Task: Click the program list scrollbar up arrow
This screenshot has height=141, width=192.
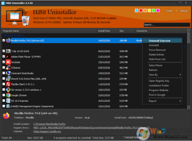Action: click(x=189, y=30)
